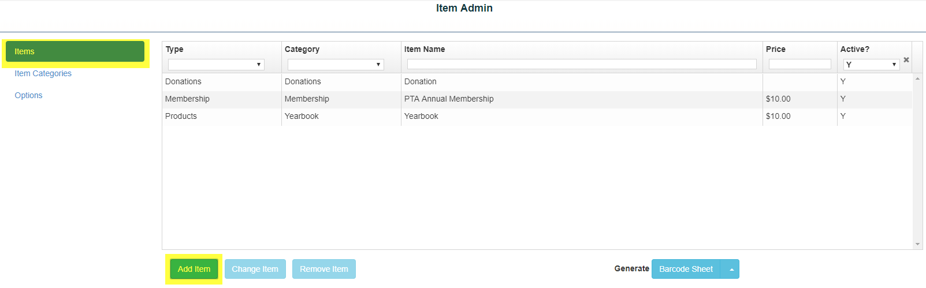This screenshot has height=288, width=926.
Task: Focus the Item Name filter field
Action: (x=582, y=64)
